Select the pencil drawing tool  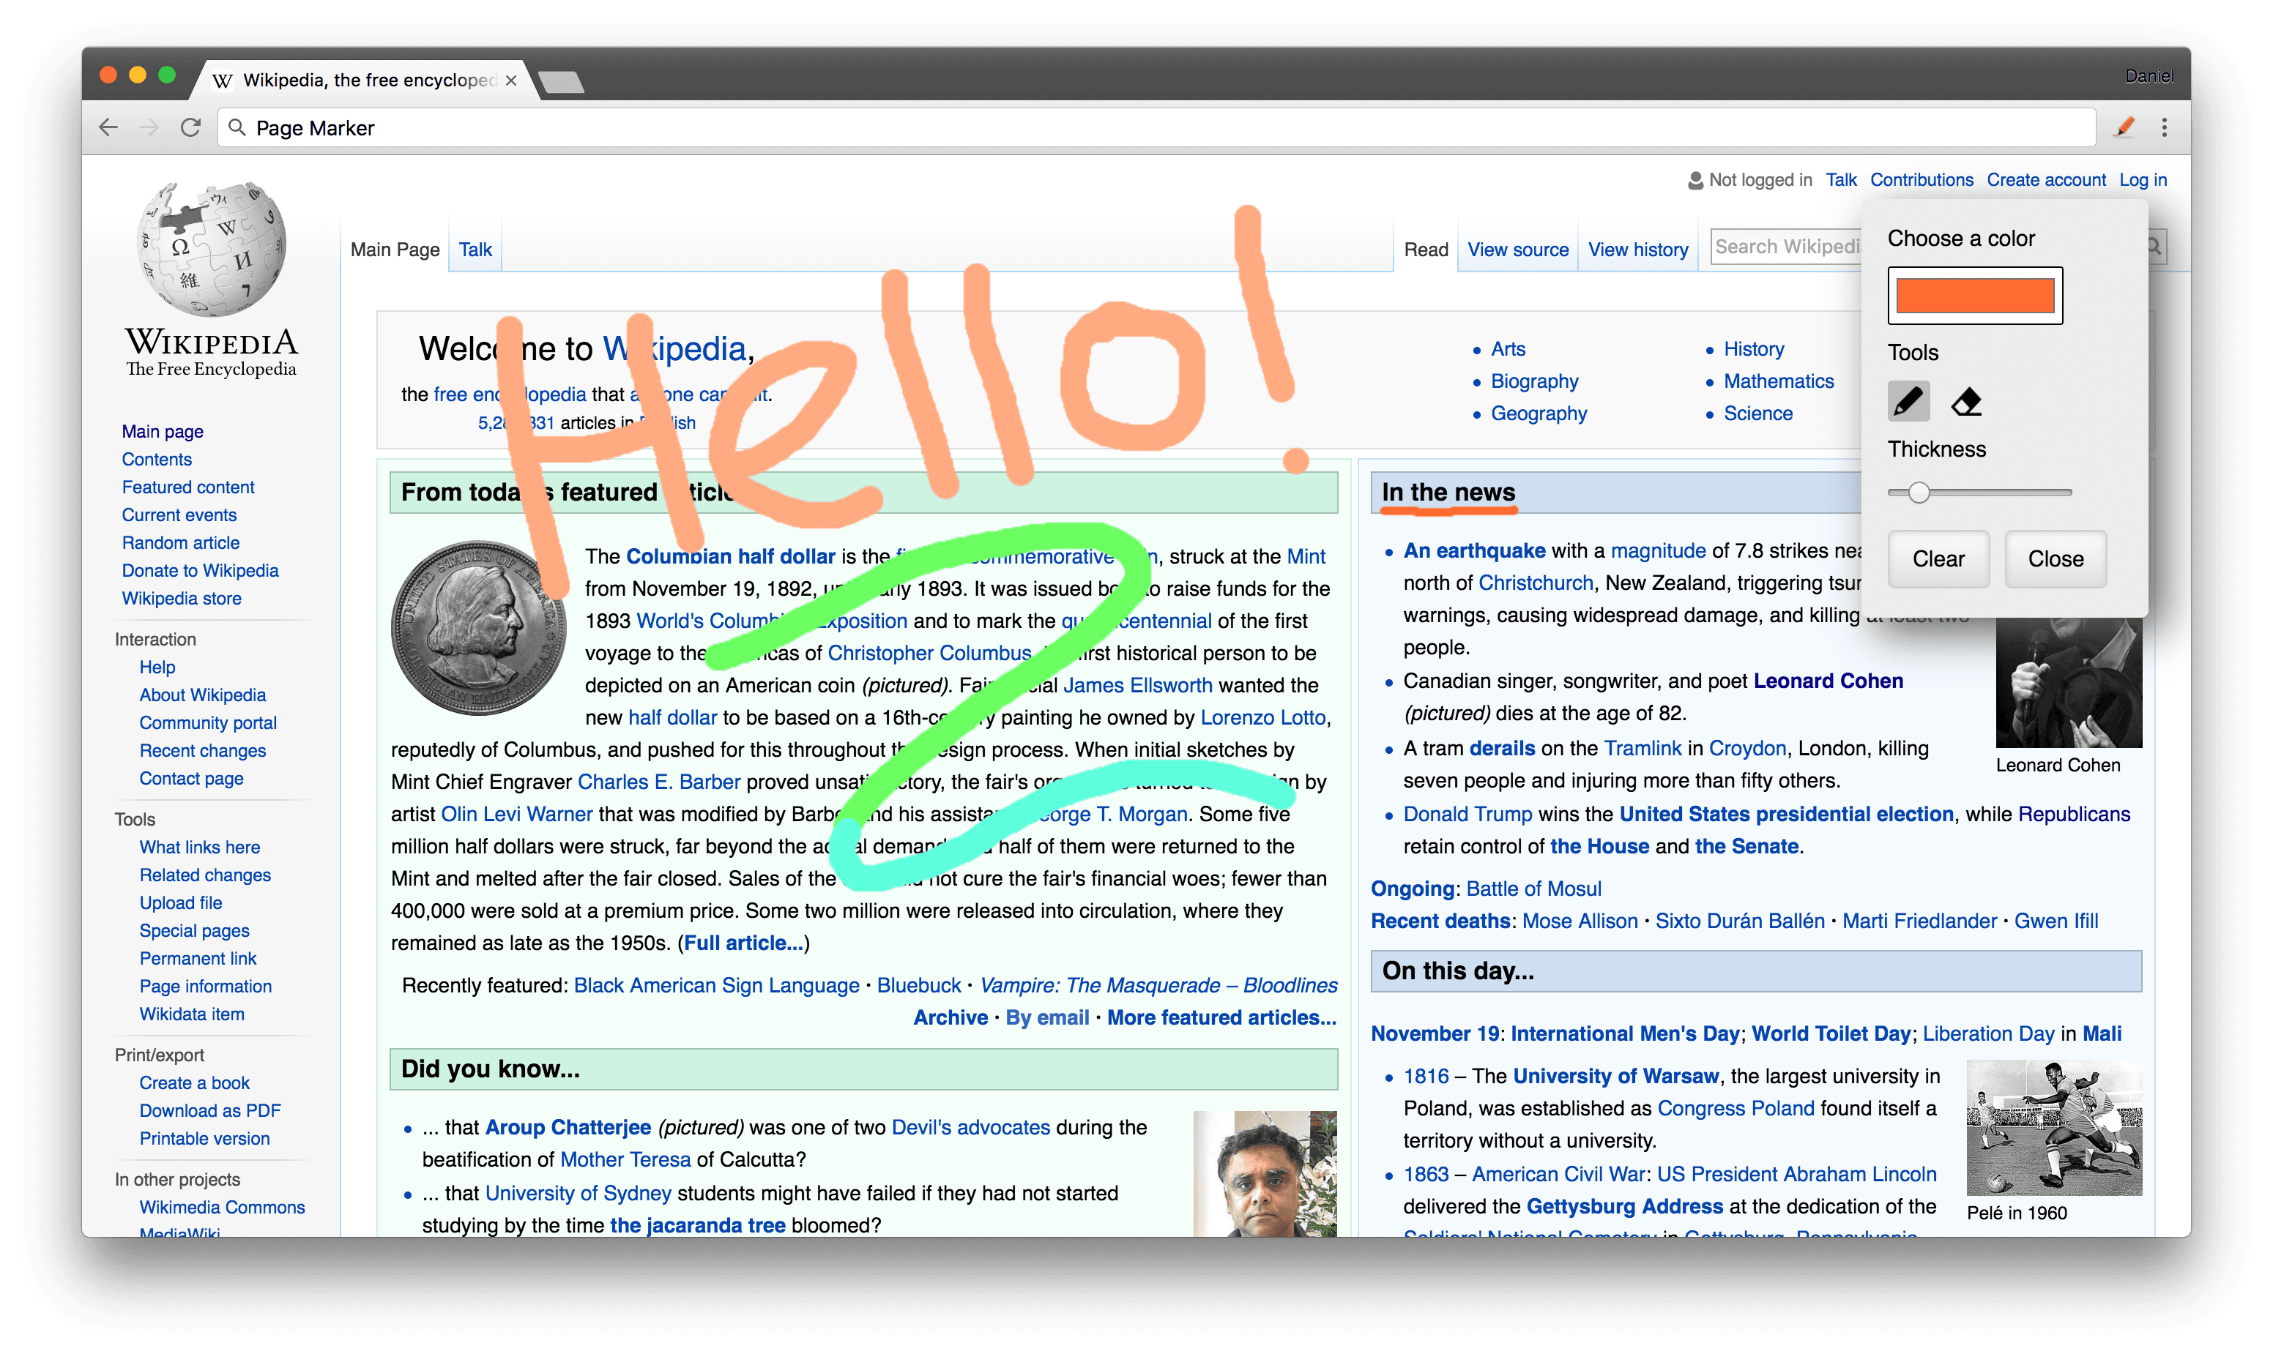[x=1908, y=402]
